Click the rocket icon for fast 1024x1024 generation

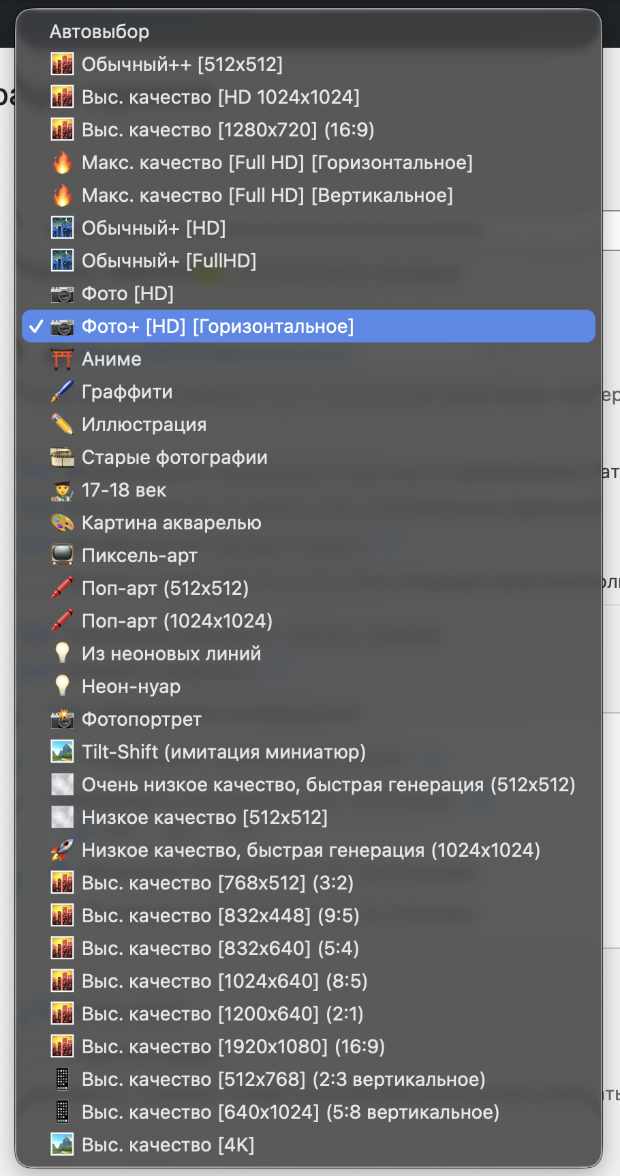63,850
